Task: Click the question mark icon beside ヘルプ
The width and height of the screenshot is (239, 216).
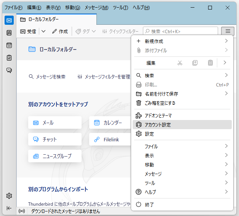Action: pyautogui.click(x=138, y=192)
